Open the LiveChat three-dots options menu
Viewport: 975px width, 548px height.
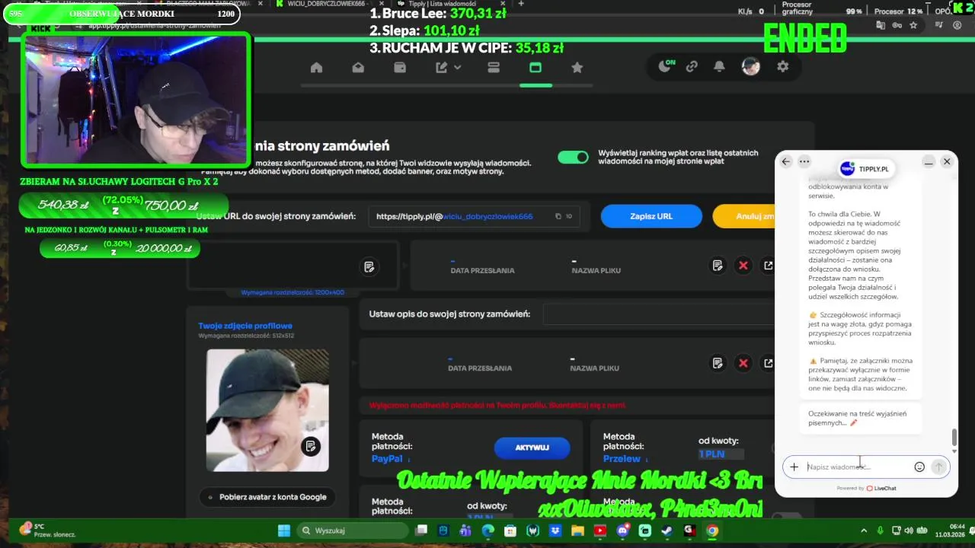point(804,161)
